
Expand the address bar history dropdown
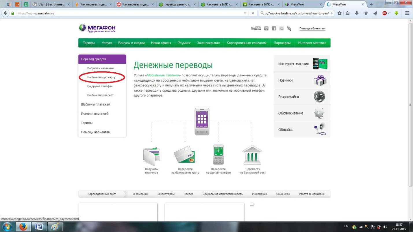coord(245,13)
